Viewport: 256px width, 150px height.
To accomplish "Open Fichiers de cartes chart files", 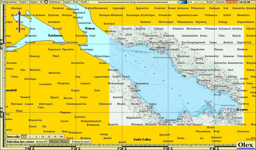I will point(80,141).
